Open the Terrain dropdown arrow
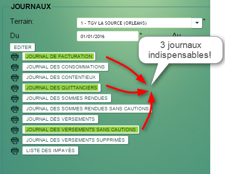The height and width of the screenshot is (174, 225). click(197, 23)
